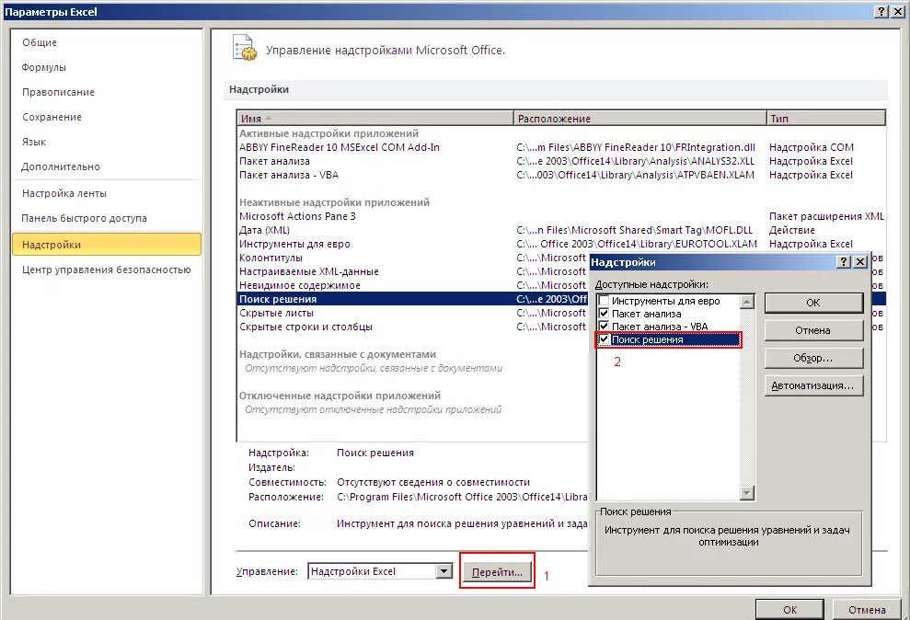This screenshot has height=620, width=910.
Task: Click help icon in Надстройки dialog title
Action: tap(845, 262)
